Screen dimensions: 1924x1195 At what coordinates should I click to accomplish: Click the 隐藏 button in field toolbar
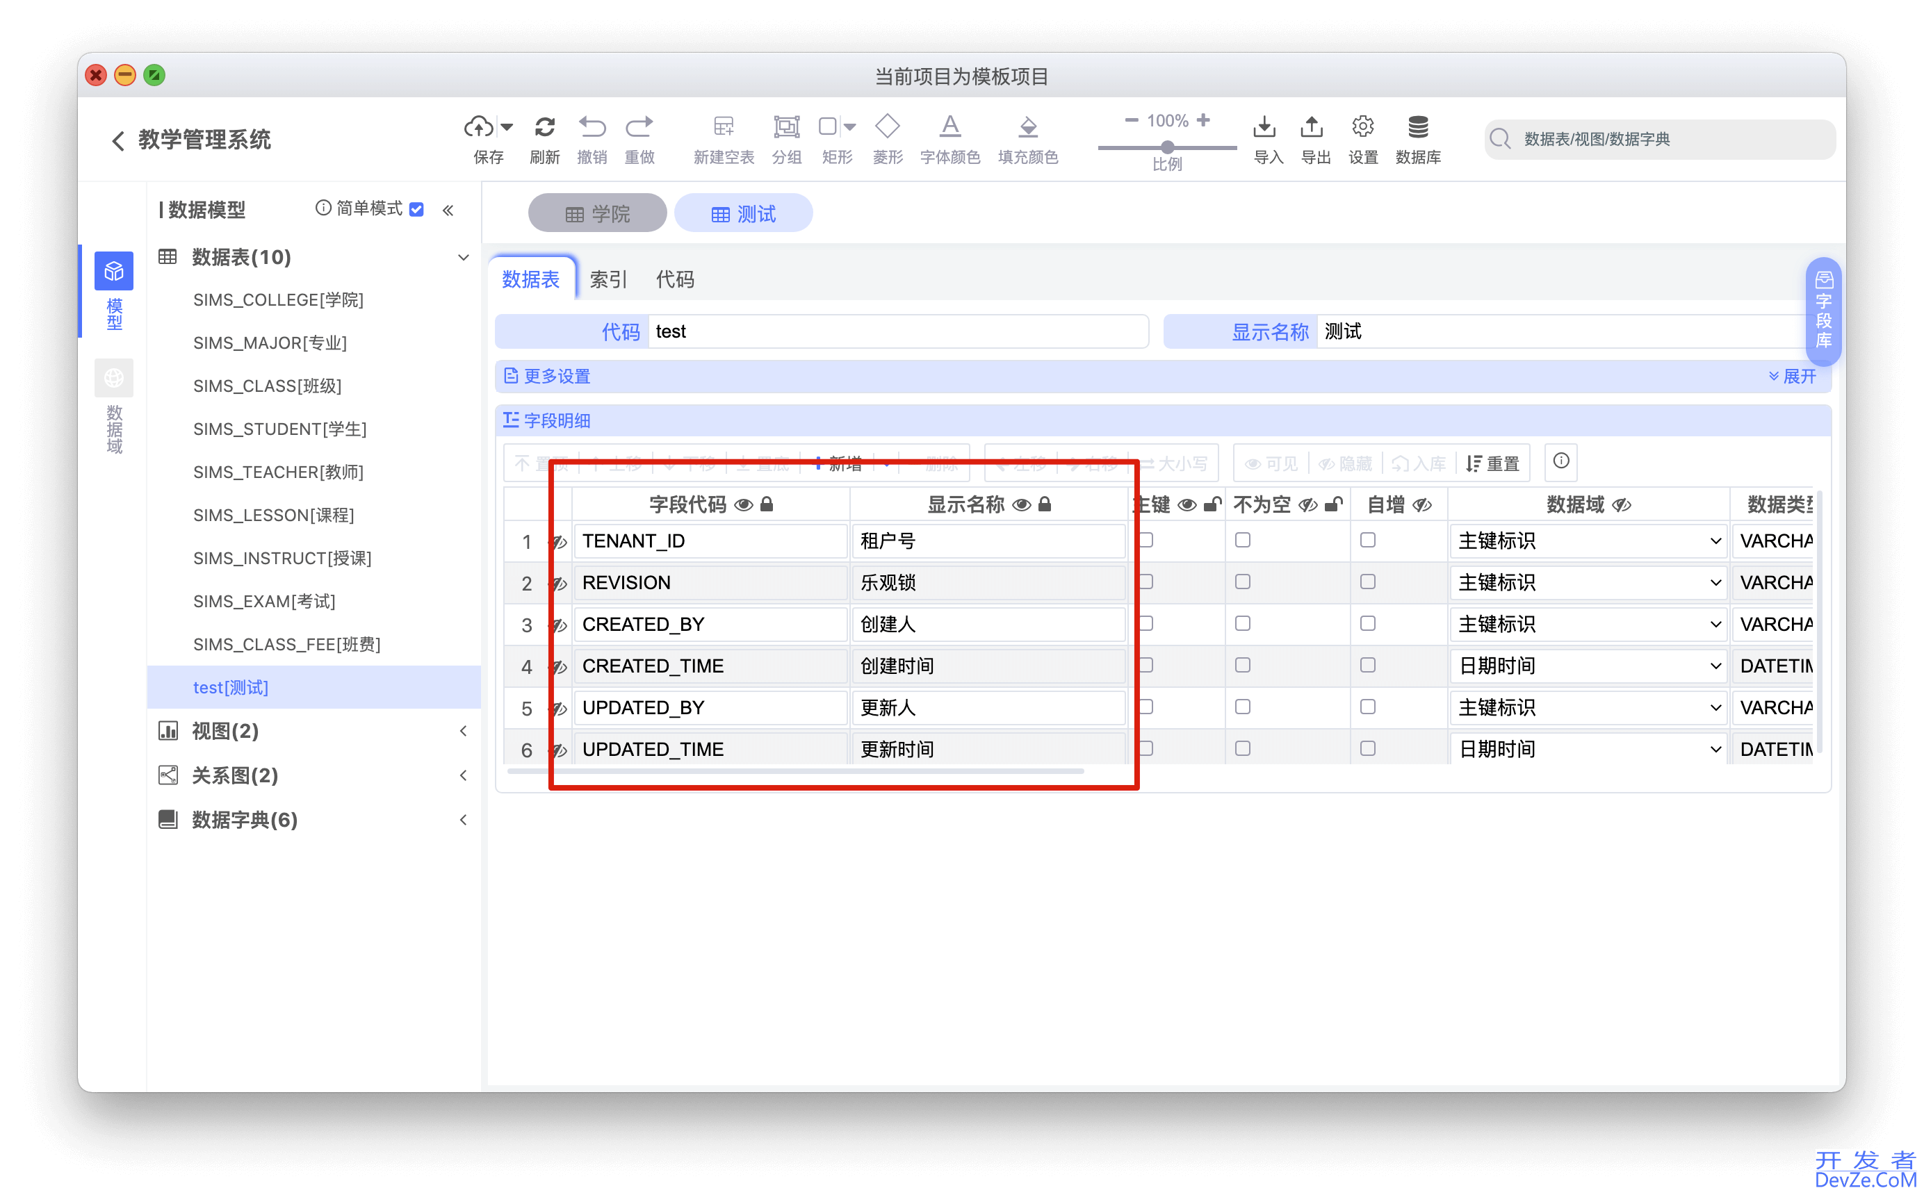[x=1344, y=464]
